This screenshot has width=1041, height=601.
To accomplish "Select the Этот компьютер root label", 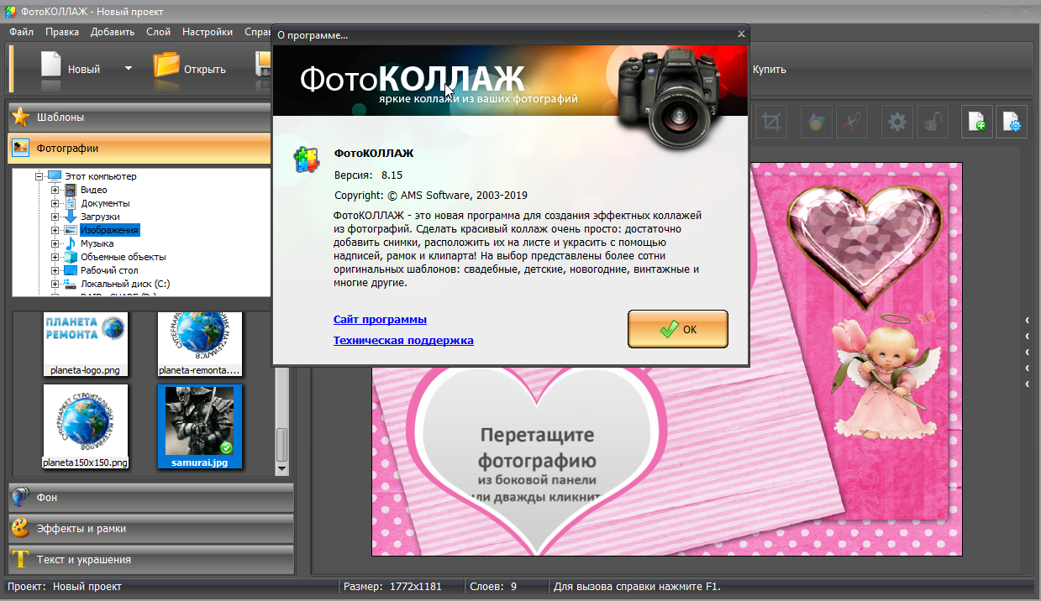I will click(100, 176).
